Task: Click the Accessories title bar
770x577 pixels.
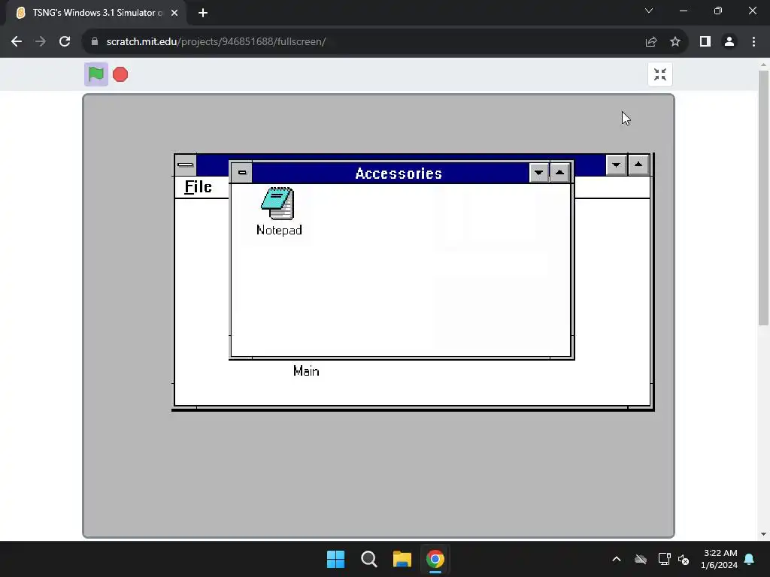Action: (x=391, y=173)
